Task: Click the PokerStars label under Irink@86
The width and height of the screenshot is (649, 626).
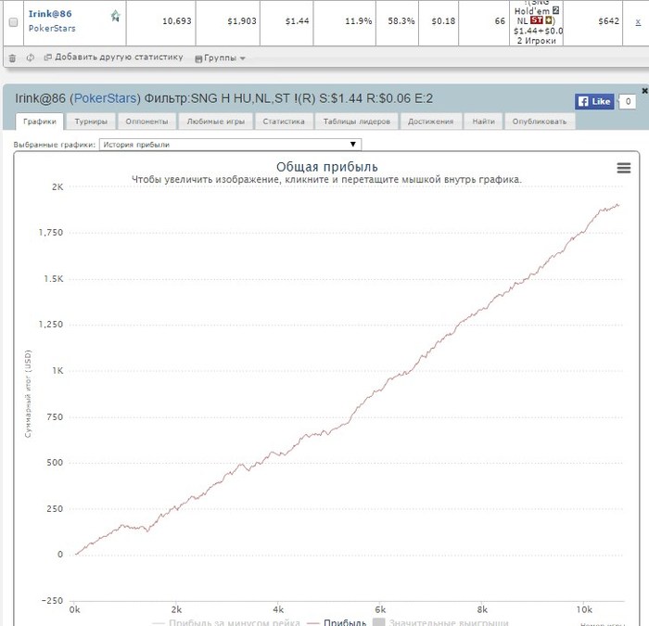Action: point(52,29)
